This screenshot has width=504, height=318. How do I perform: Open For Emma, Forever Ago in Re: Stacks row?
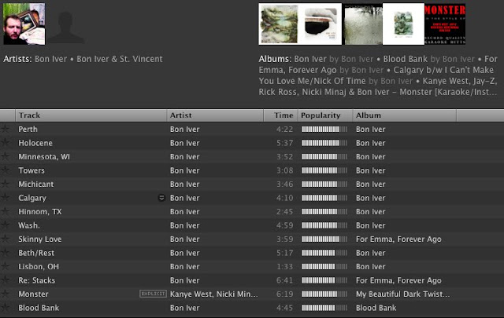tap(398, 280)
